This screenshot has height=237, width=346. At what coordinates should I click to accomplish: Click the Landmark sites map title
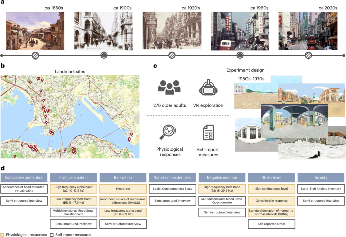point(70,72)
